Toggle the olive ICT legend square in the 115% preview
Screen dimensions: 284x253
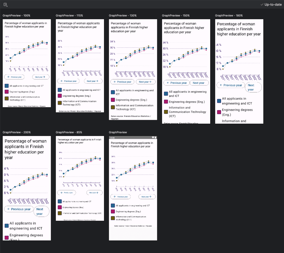(60, 103)
